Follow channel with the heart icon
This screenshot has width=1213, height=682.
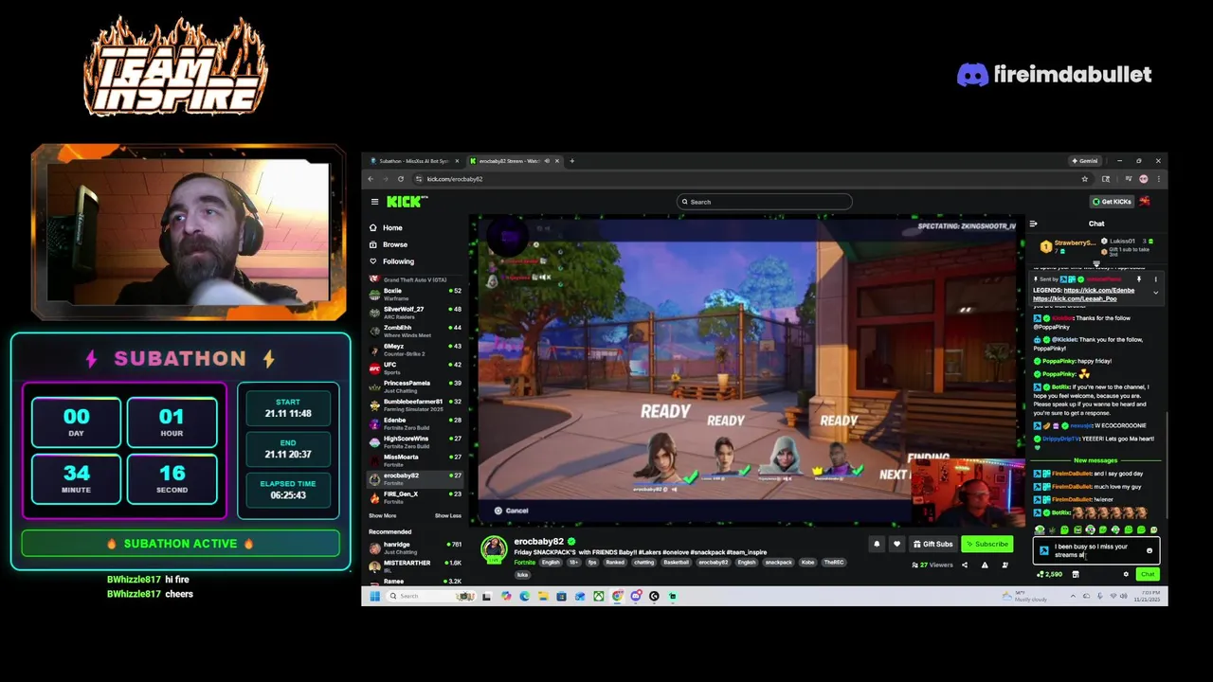[x=896, y=544]
